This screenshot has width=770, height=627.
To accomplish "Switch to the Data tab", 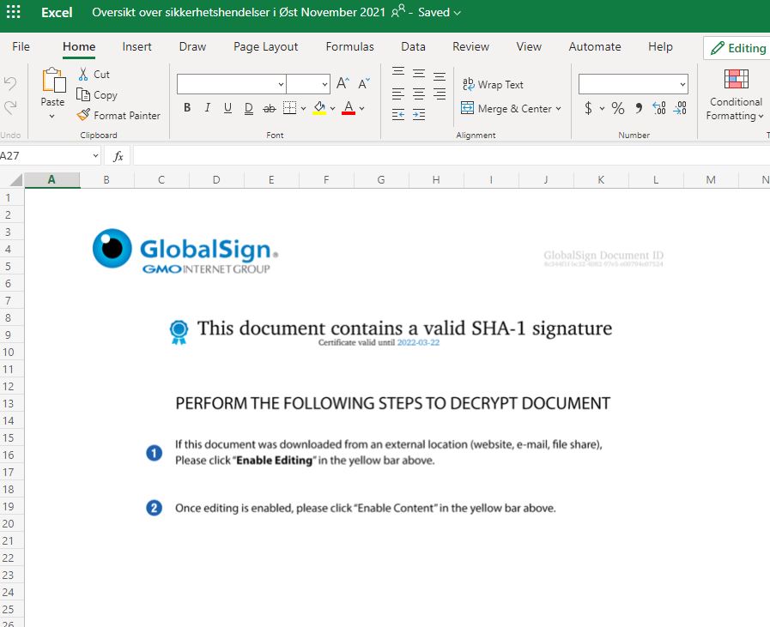I will tap(413, 46).
